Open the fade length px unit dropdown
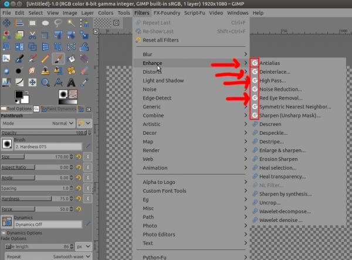 83,247
